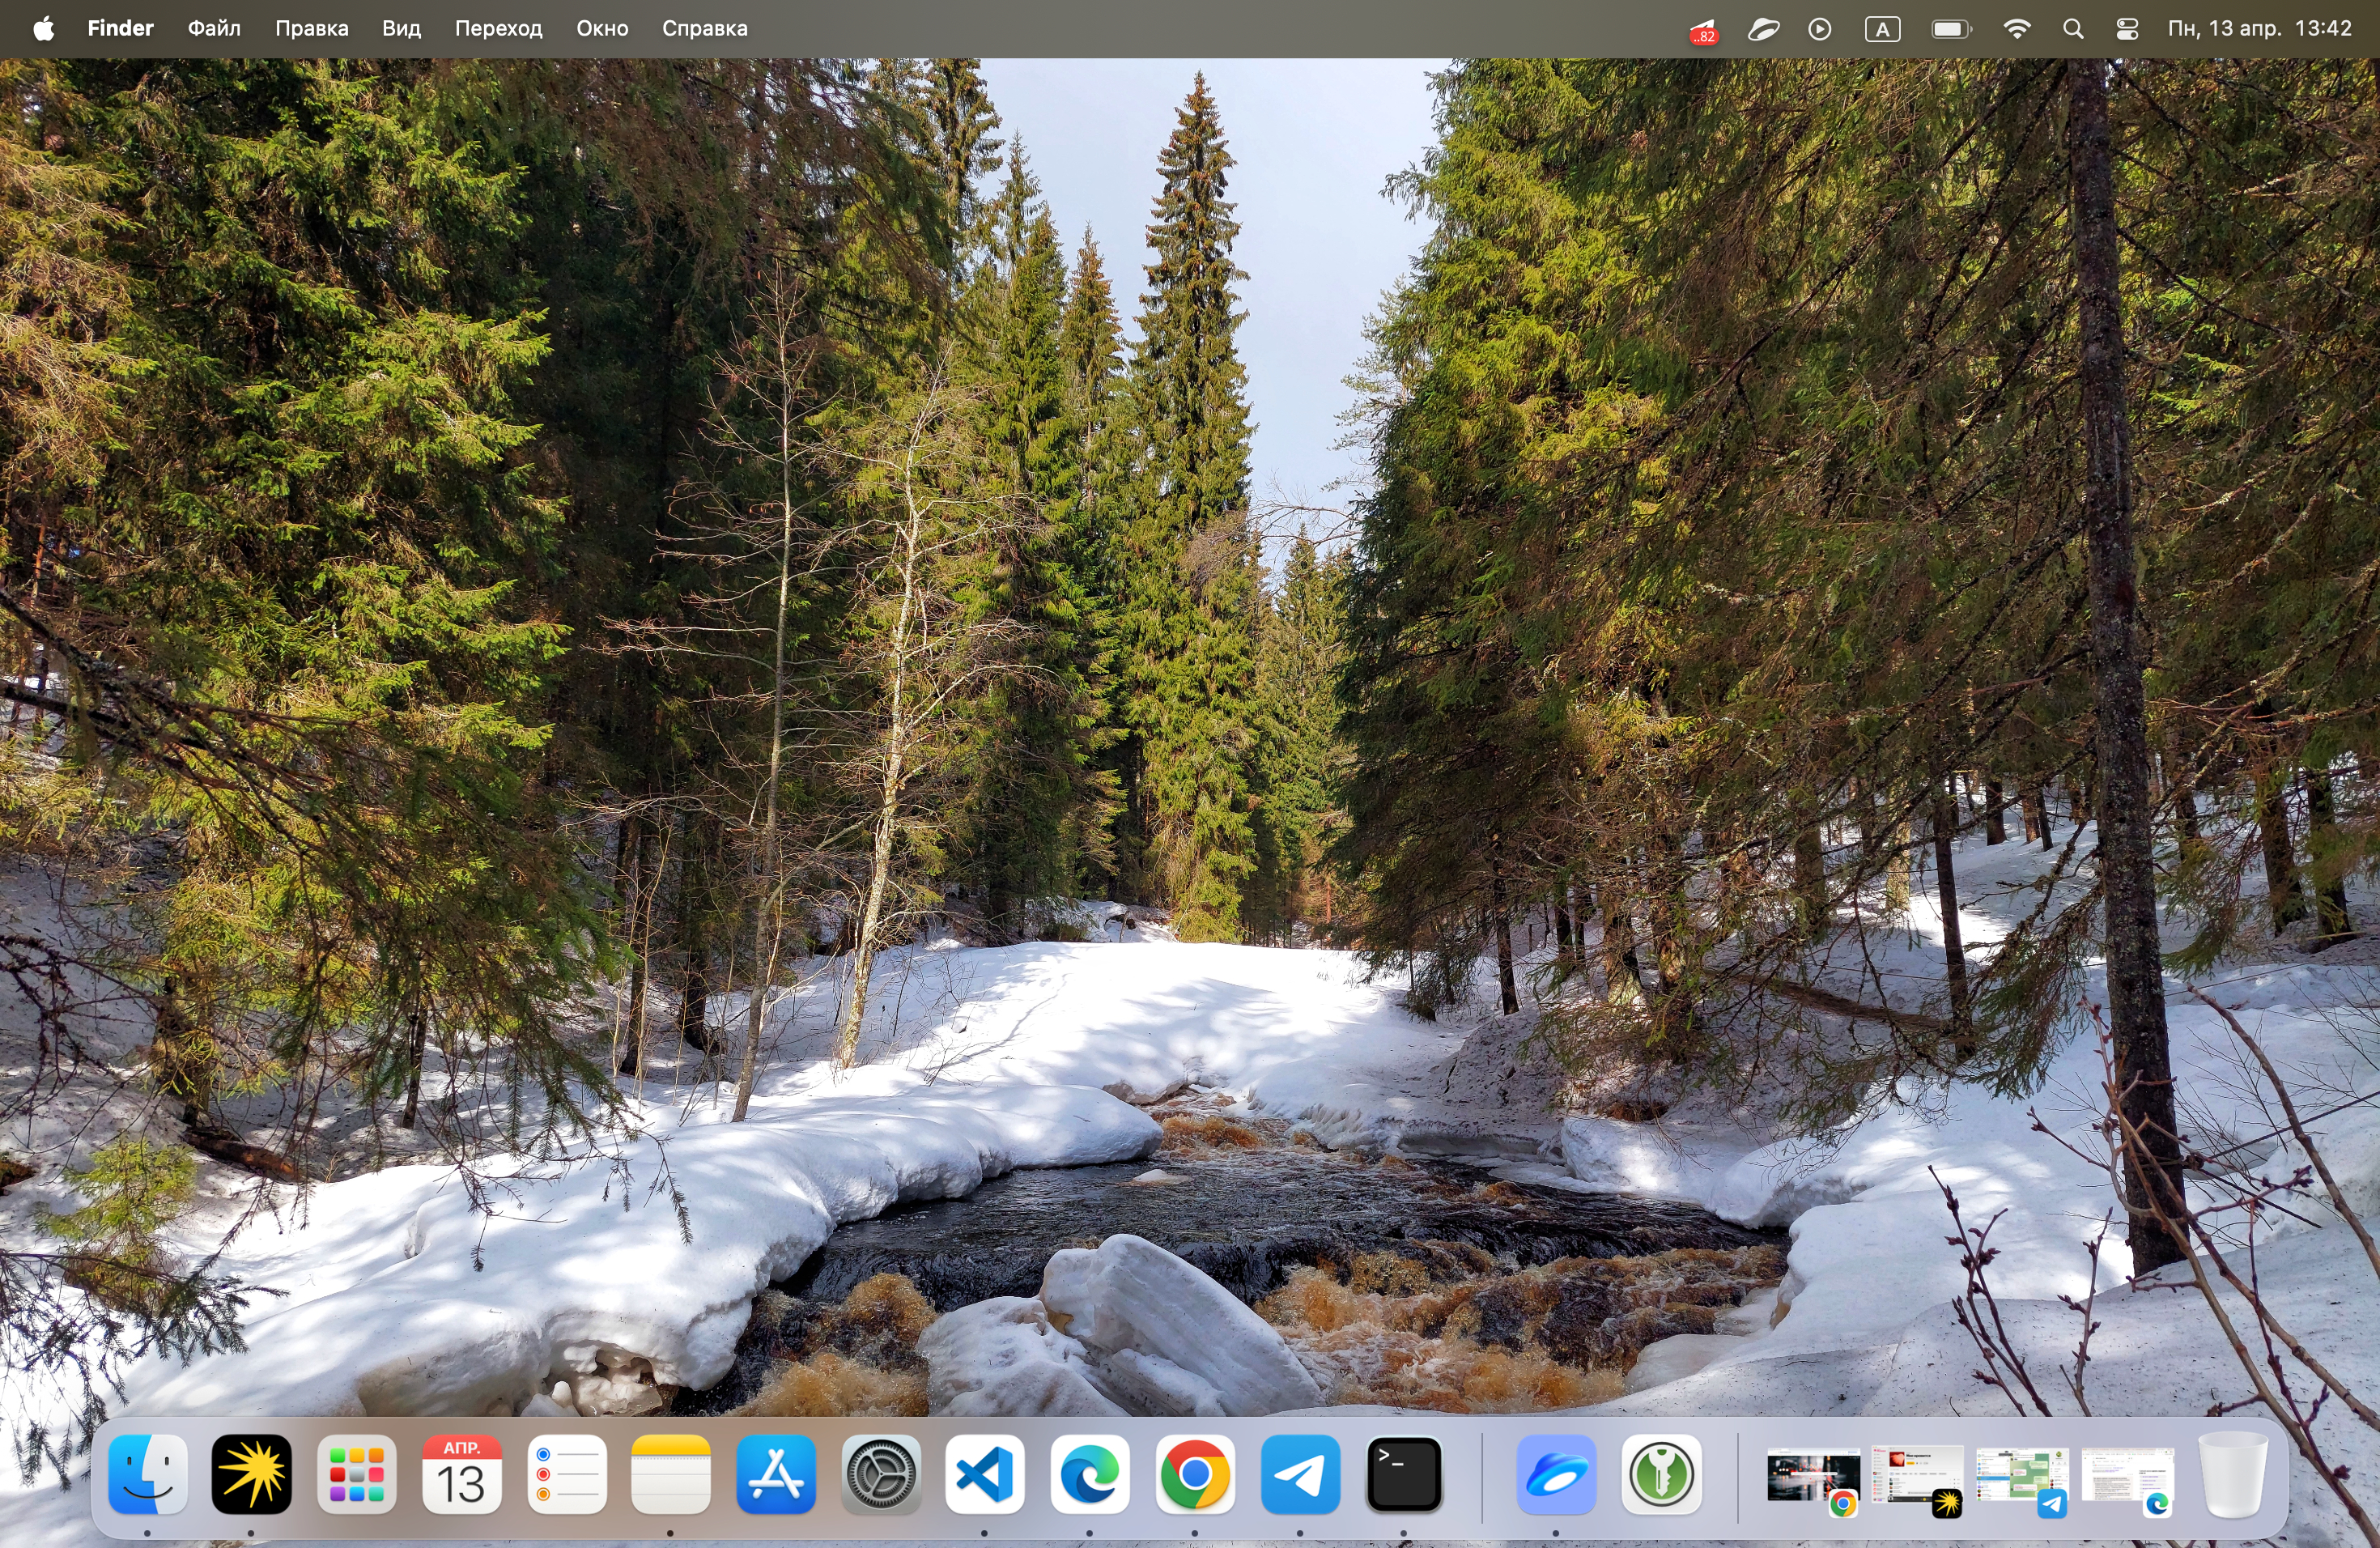Open Launchpad app grid
Screen dimensions: 2380x1548
(357, 1474)
